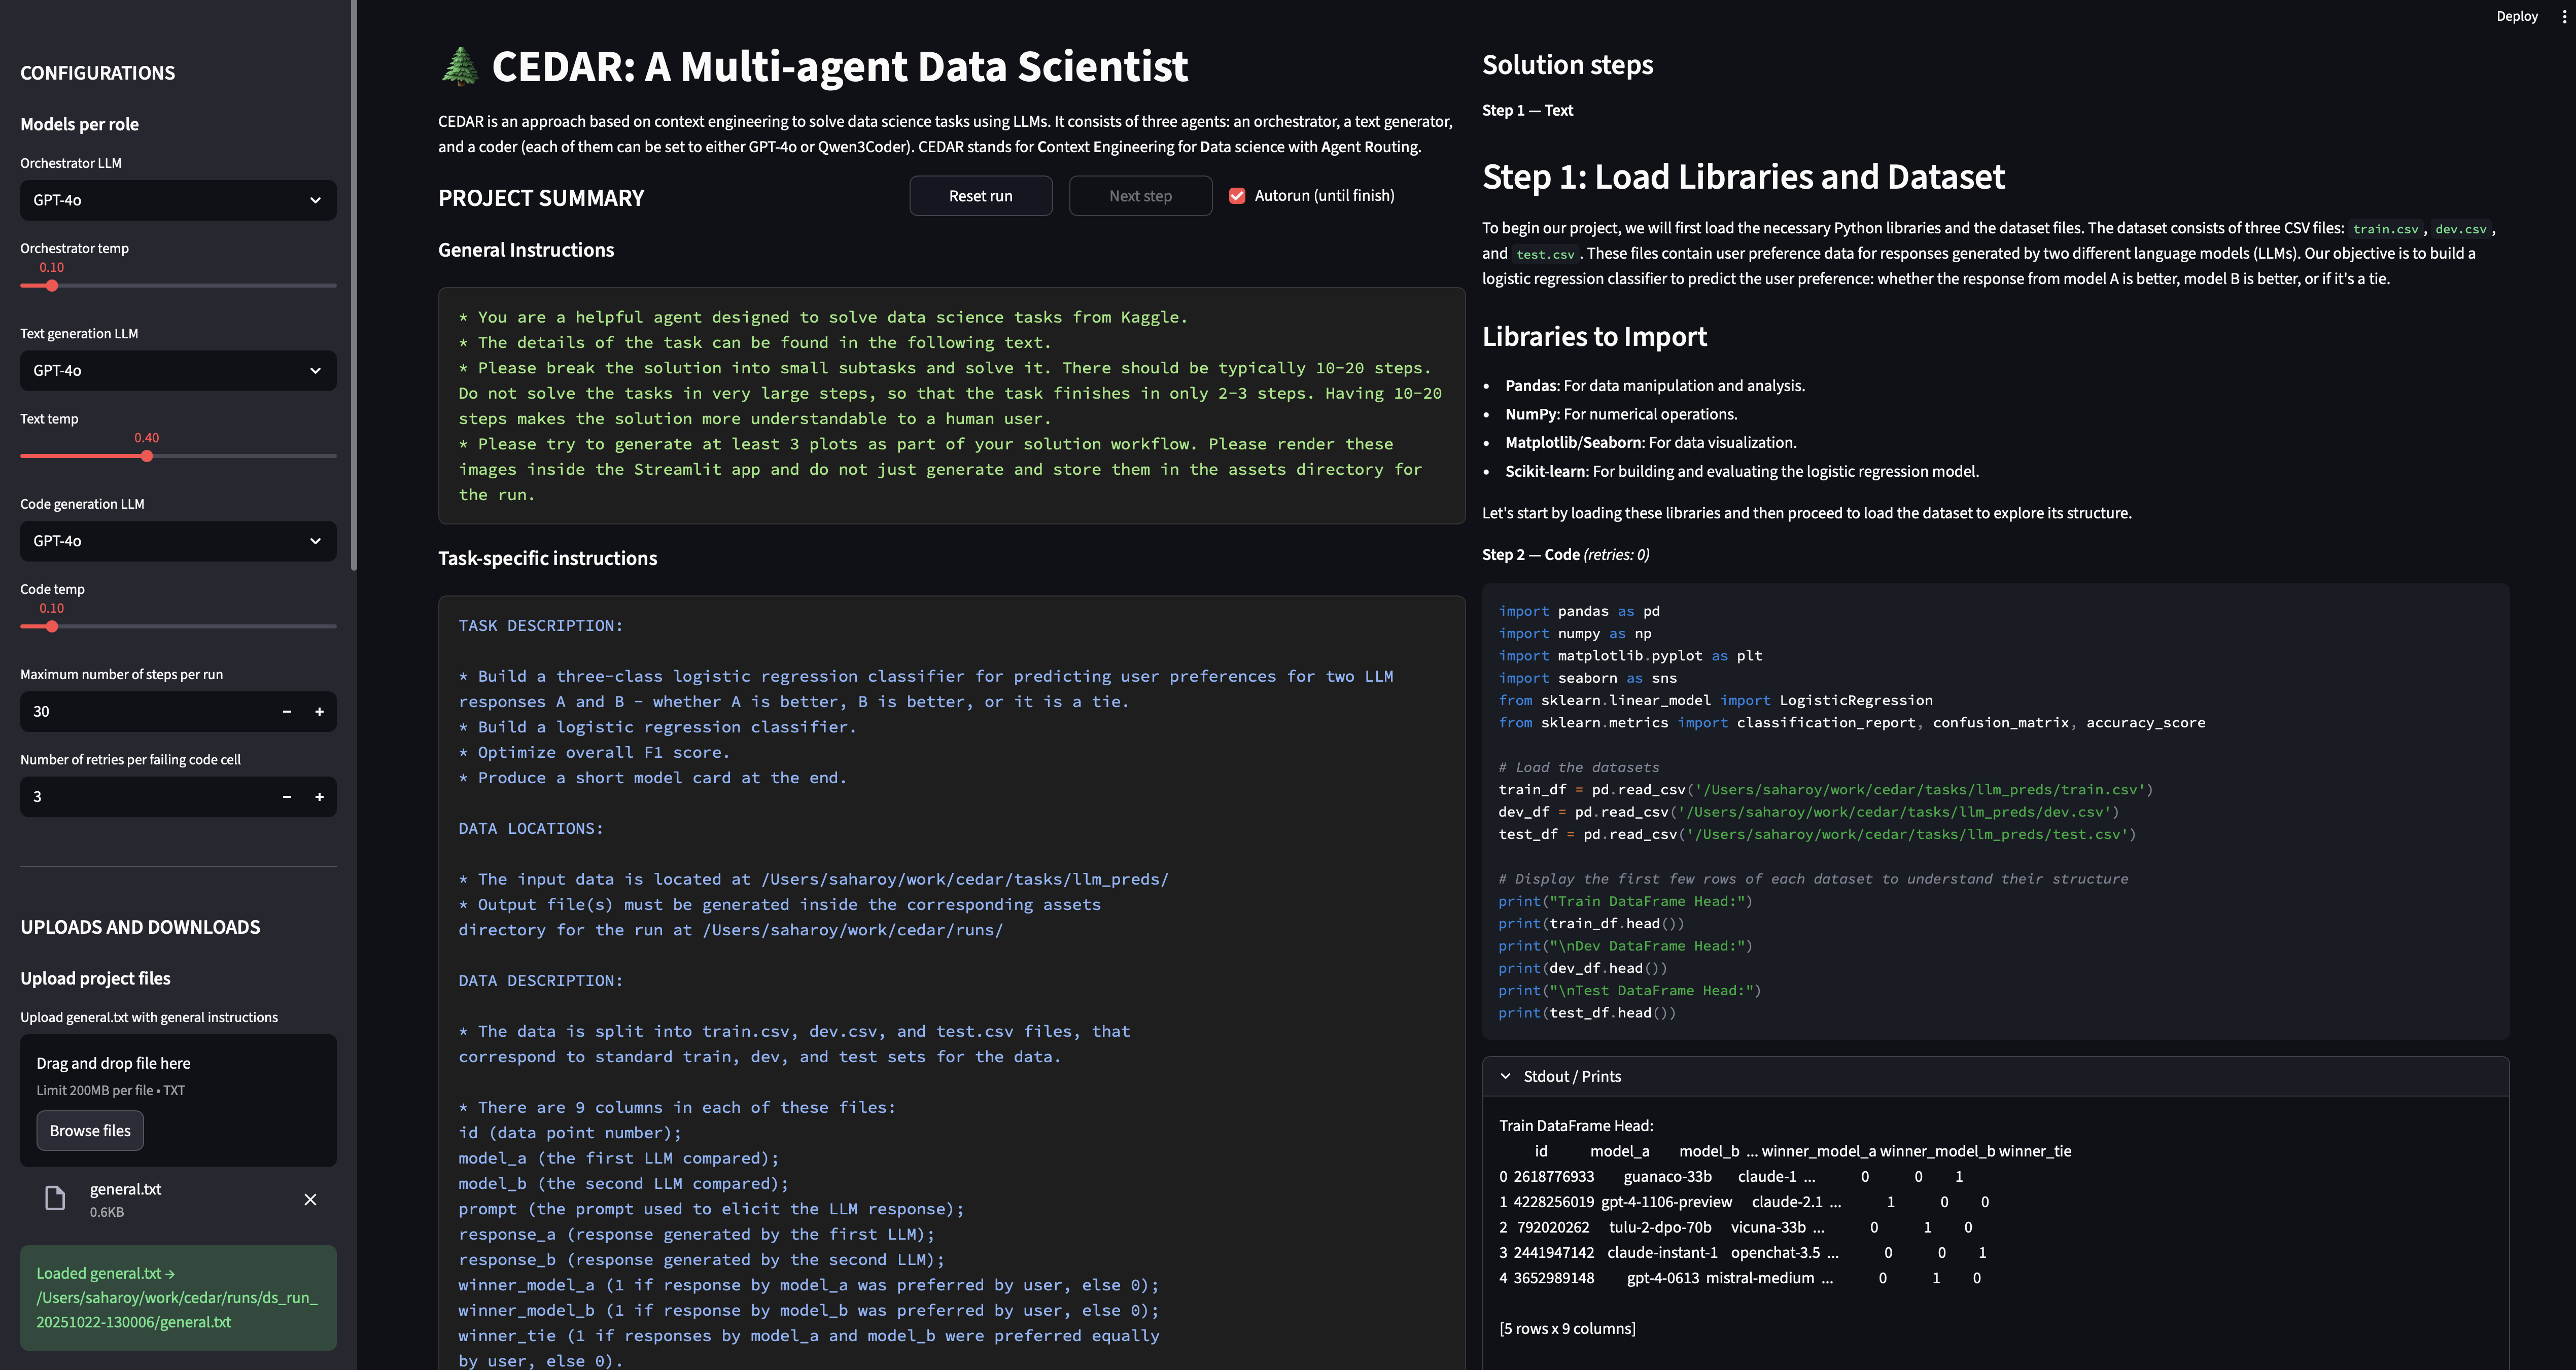
Task: Open the Orchestrator LLM dropdown
Action: tap(178, 200)
